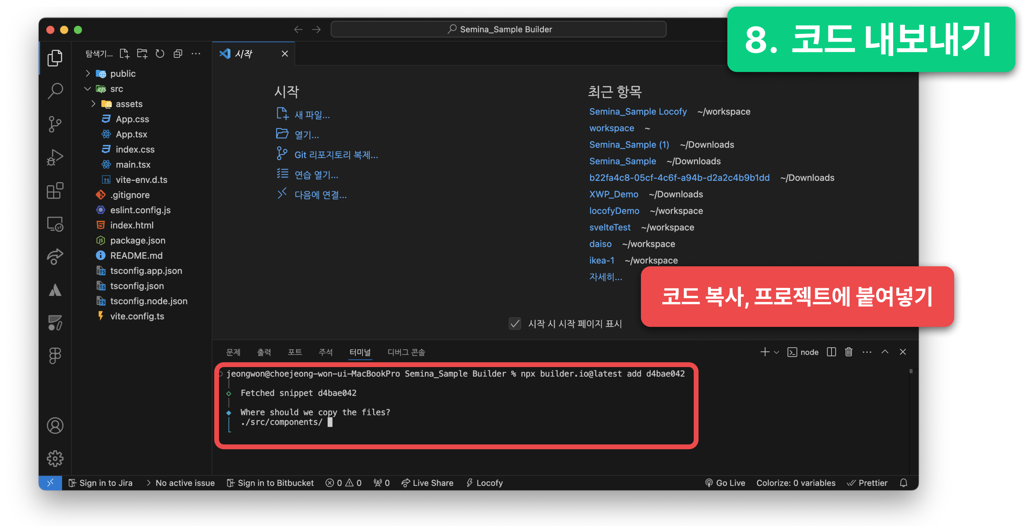This screenshot has width=1025, height=526.
Task: Toggle show welcome page on startup
Action: point(515,324)
